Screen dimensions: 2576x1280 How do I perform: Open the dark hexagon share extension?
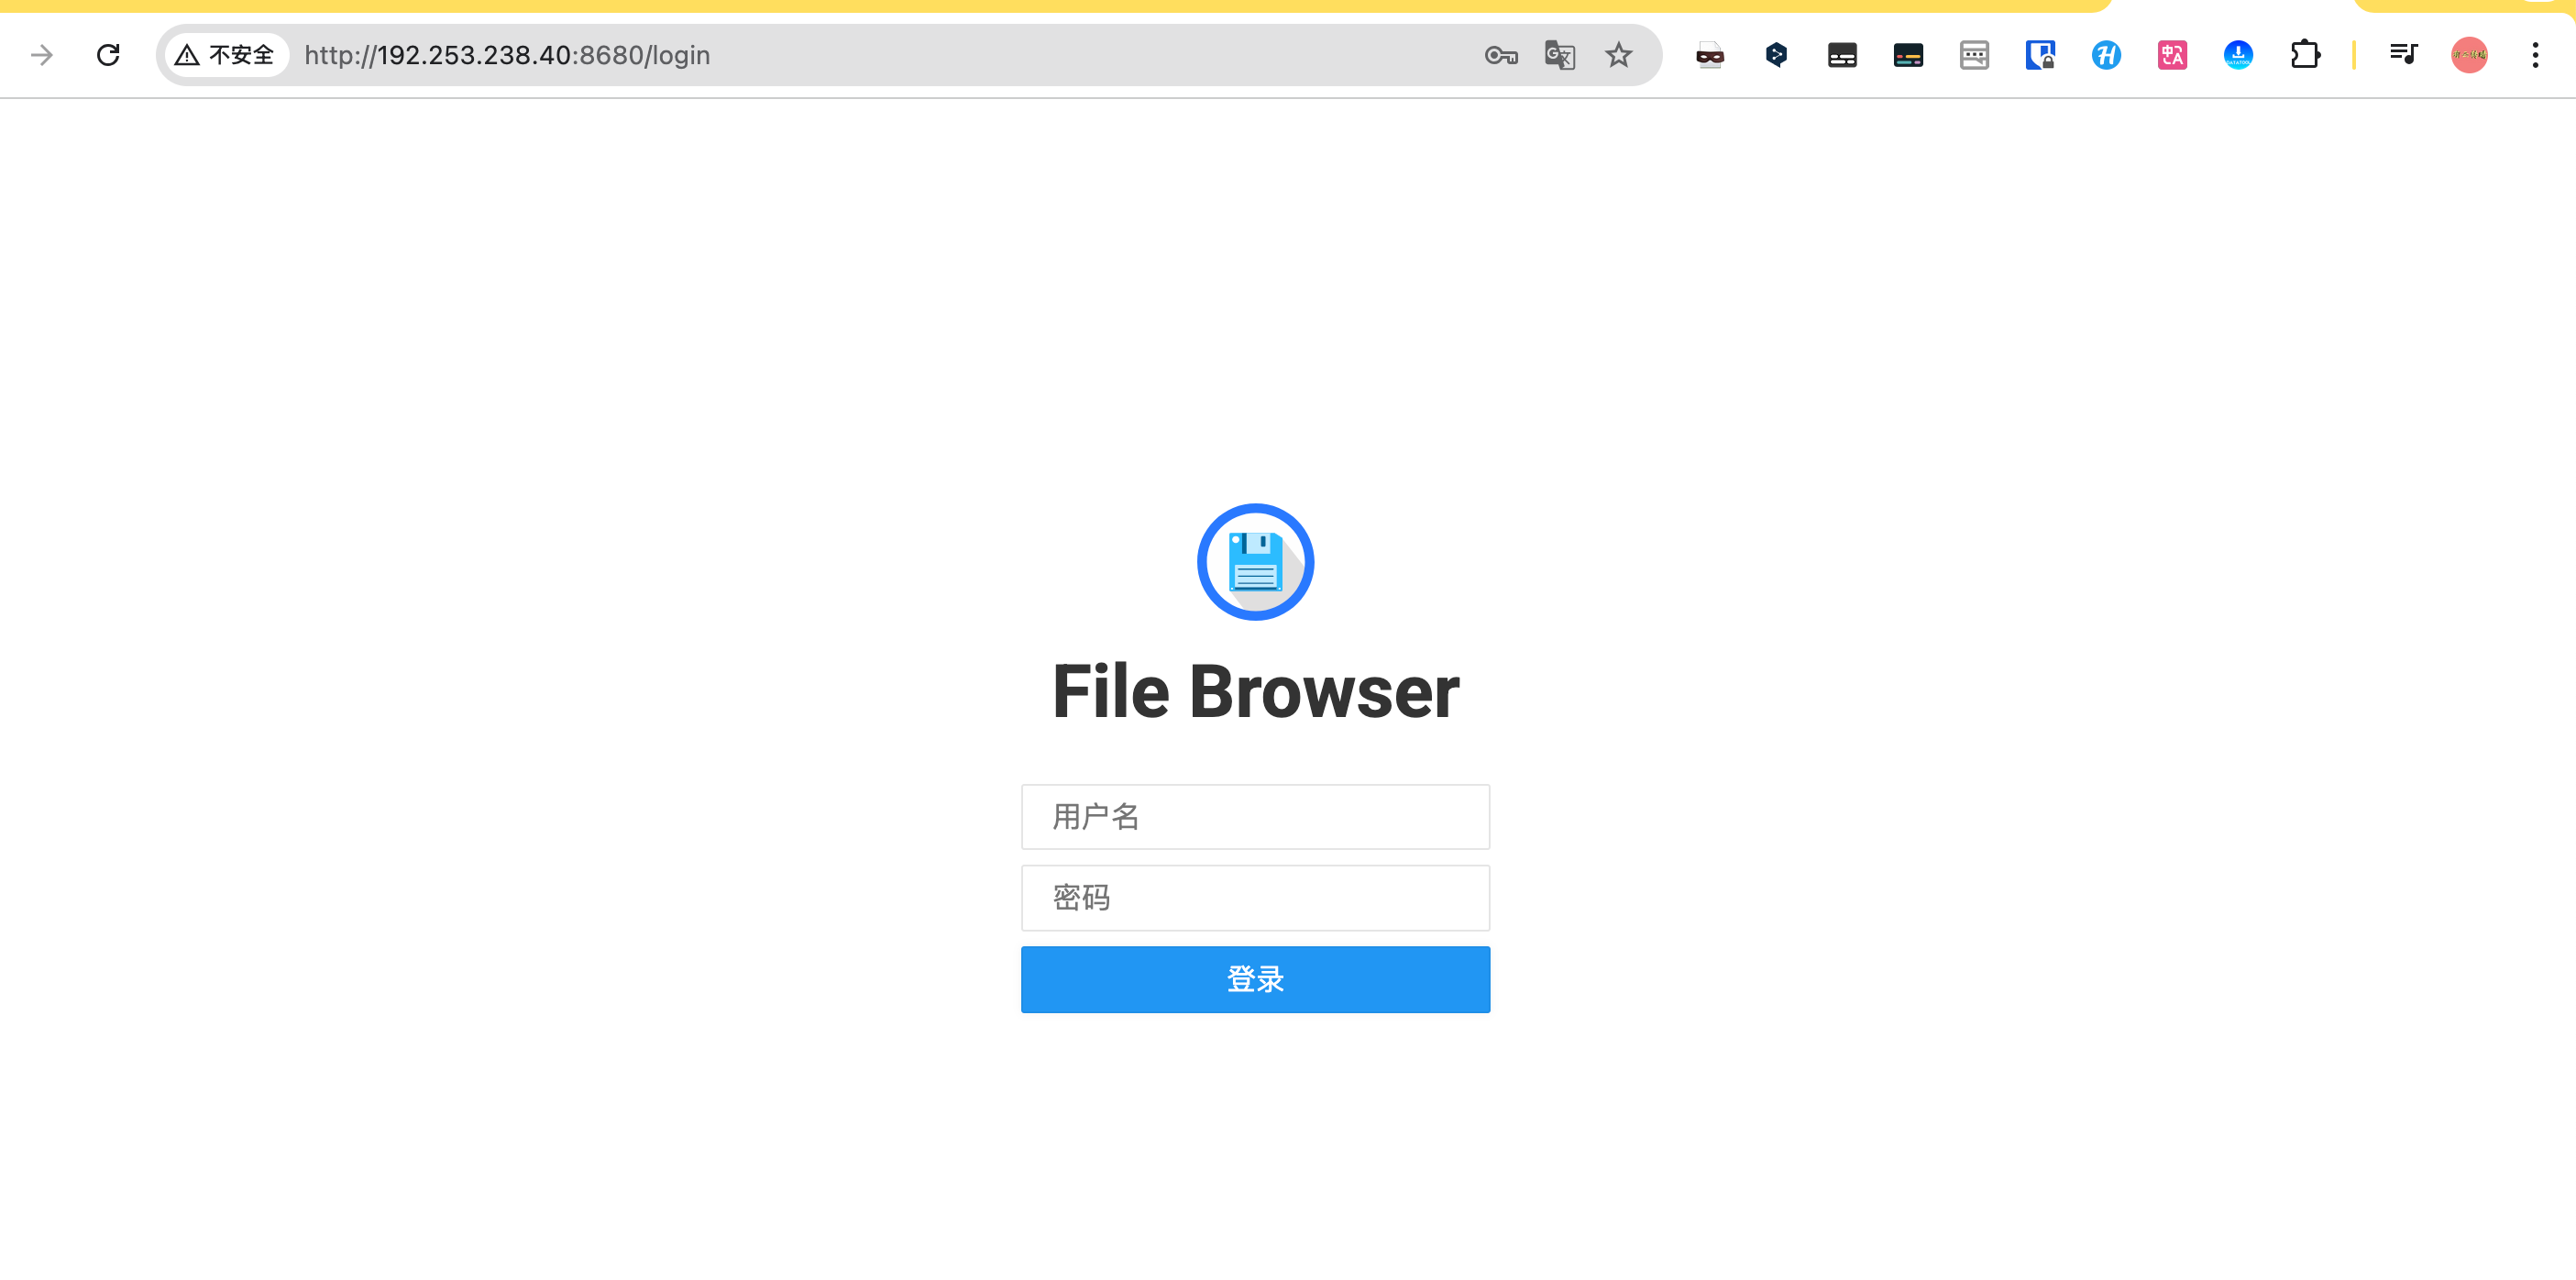[x=1776, y=55]
